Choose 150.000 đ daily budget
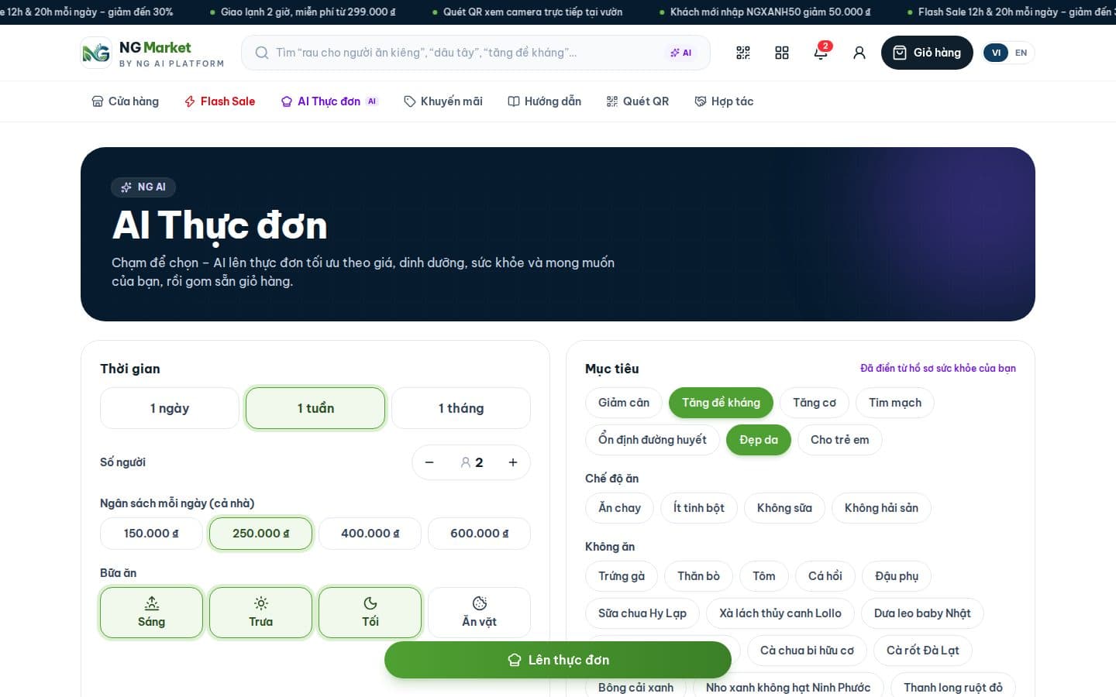Image resolution: width=1116 pixels, height=697 pixels. coord(151,534)
